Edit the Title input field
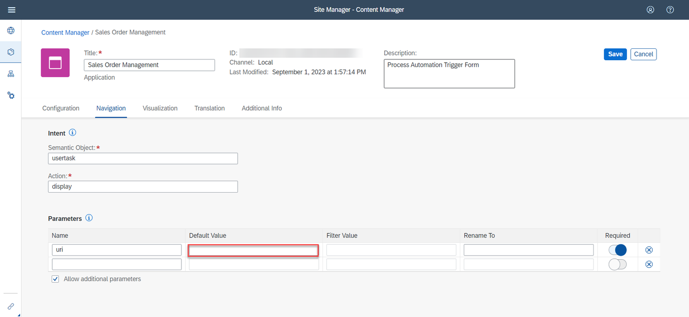This screenshot has width=689, height=317. click(x=149, y=65)
